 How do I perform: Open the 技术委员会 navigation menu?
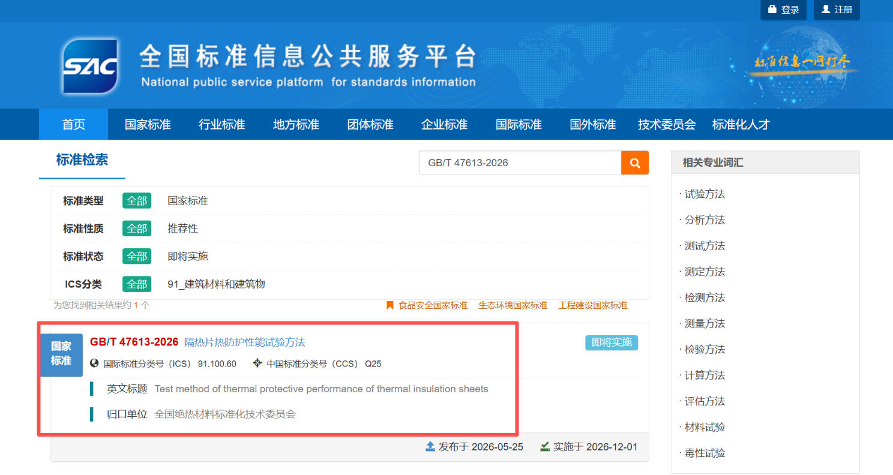(667, 124)
